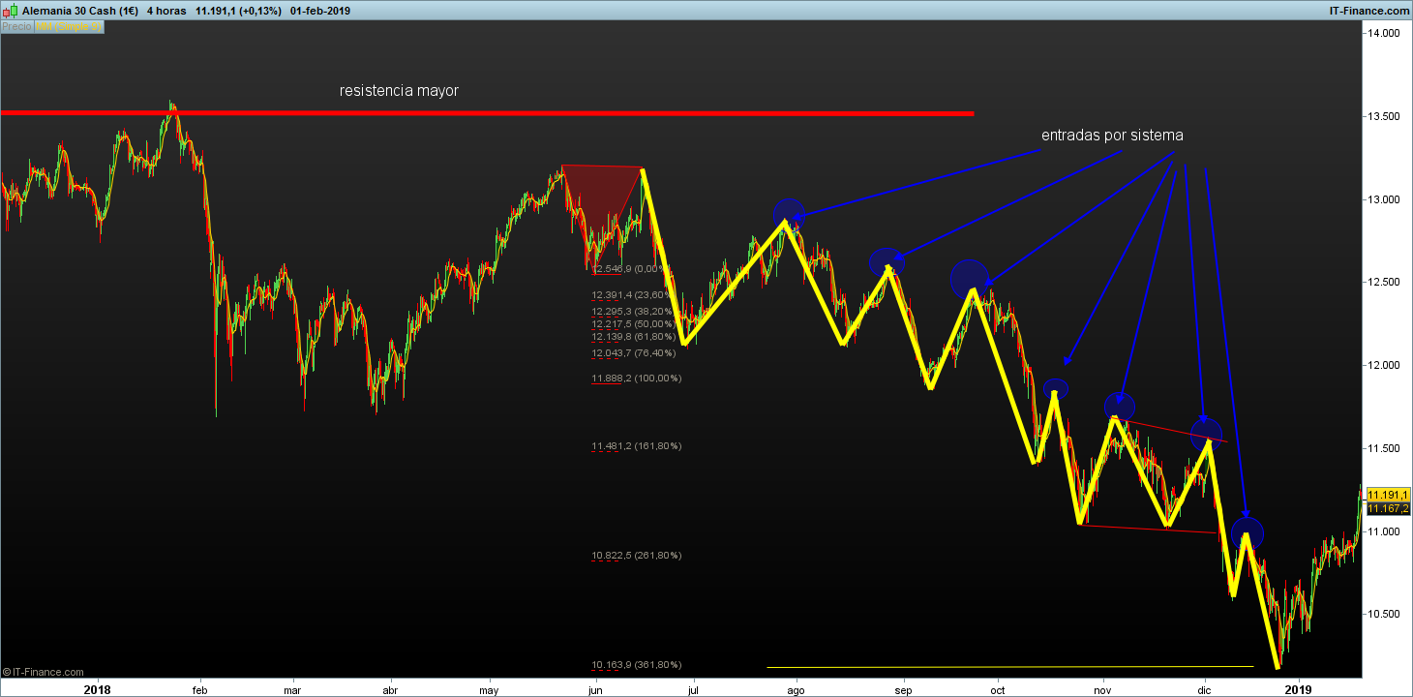The height and width of the screenshot is (697, 1413).
Task: Click the 10.822,5 (261,80%) Fibonacci label
Action: click(636, 556)
